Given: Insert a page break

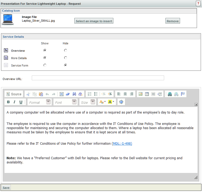Looking at the screenshot, I should click(160, 94).
